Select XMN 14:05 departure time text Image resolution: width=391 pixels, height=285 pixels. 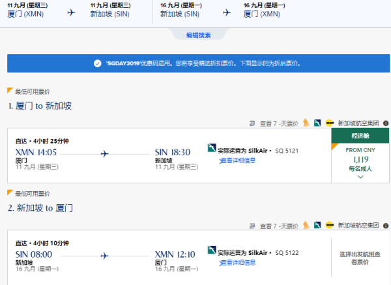pos(36,152)
